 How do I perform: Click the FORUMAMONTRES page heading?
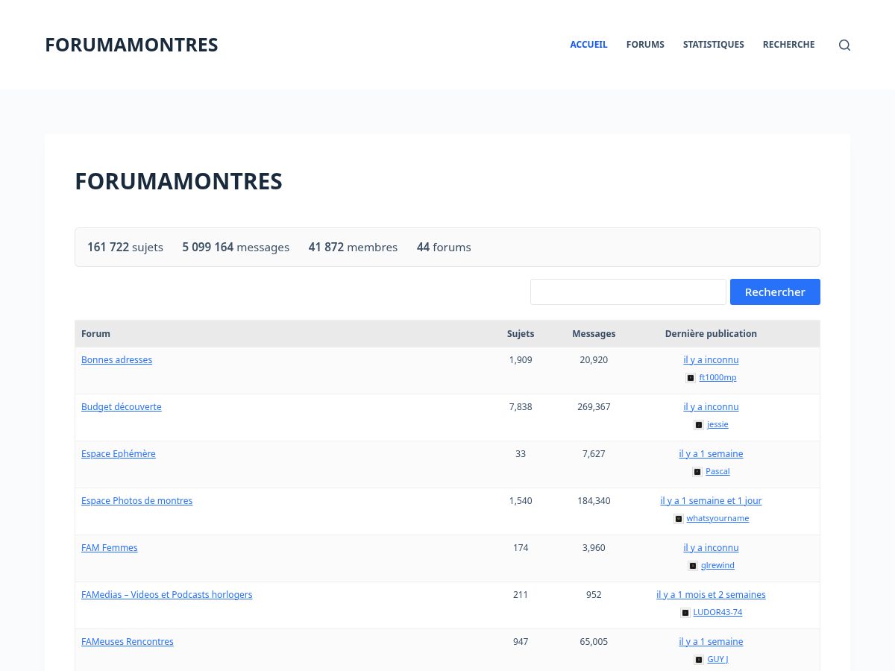point(178,181)
